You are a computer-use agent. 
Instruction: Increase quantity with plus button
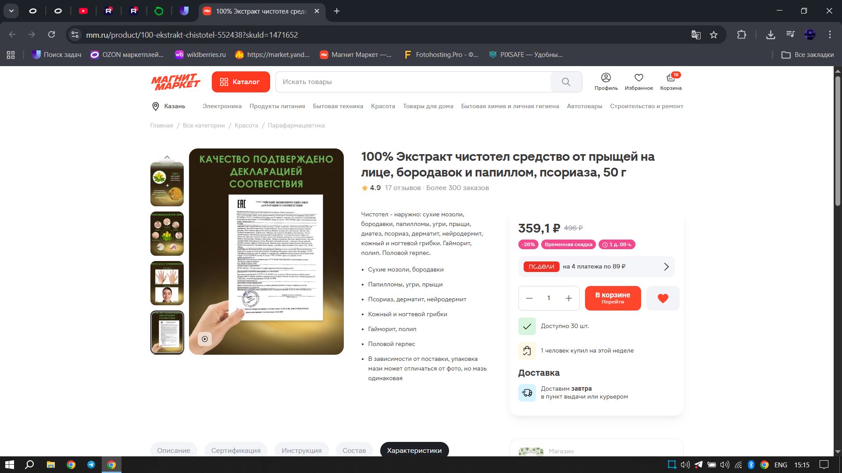[569, 298]
